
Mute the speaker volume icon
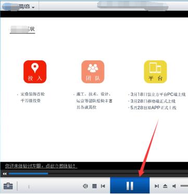[x=174, y=186]
